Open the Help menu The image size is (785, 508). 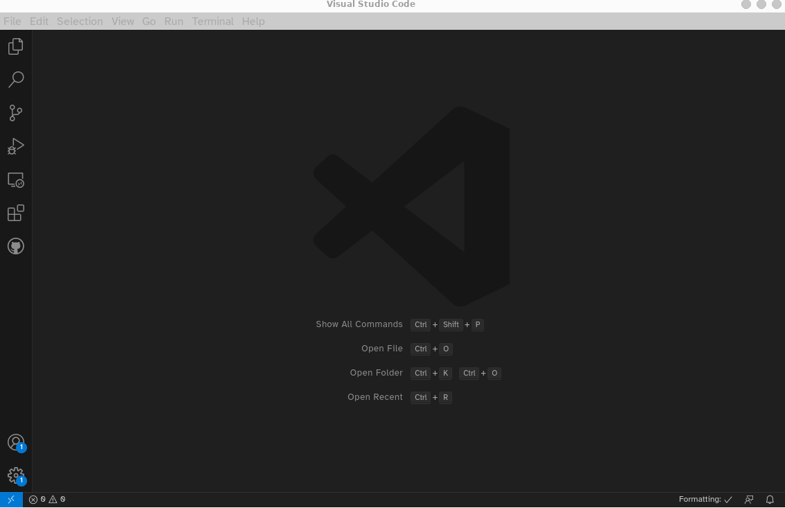point(253,21)
